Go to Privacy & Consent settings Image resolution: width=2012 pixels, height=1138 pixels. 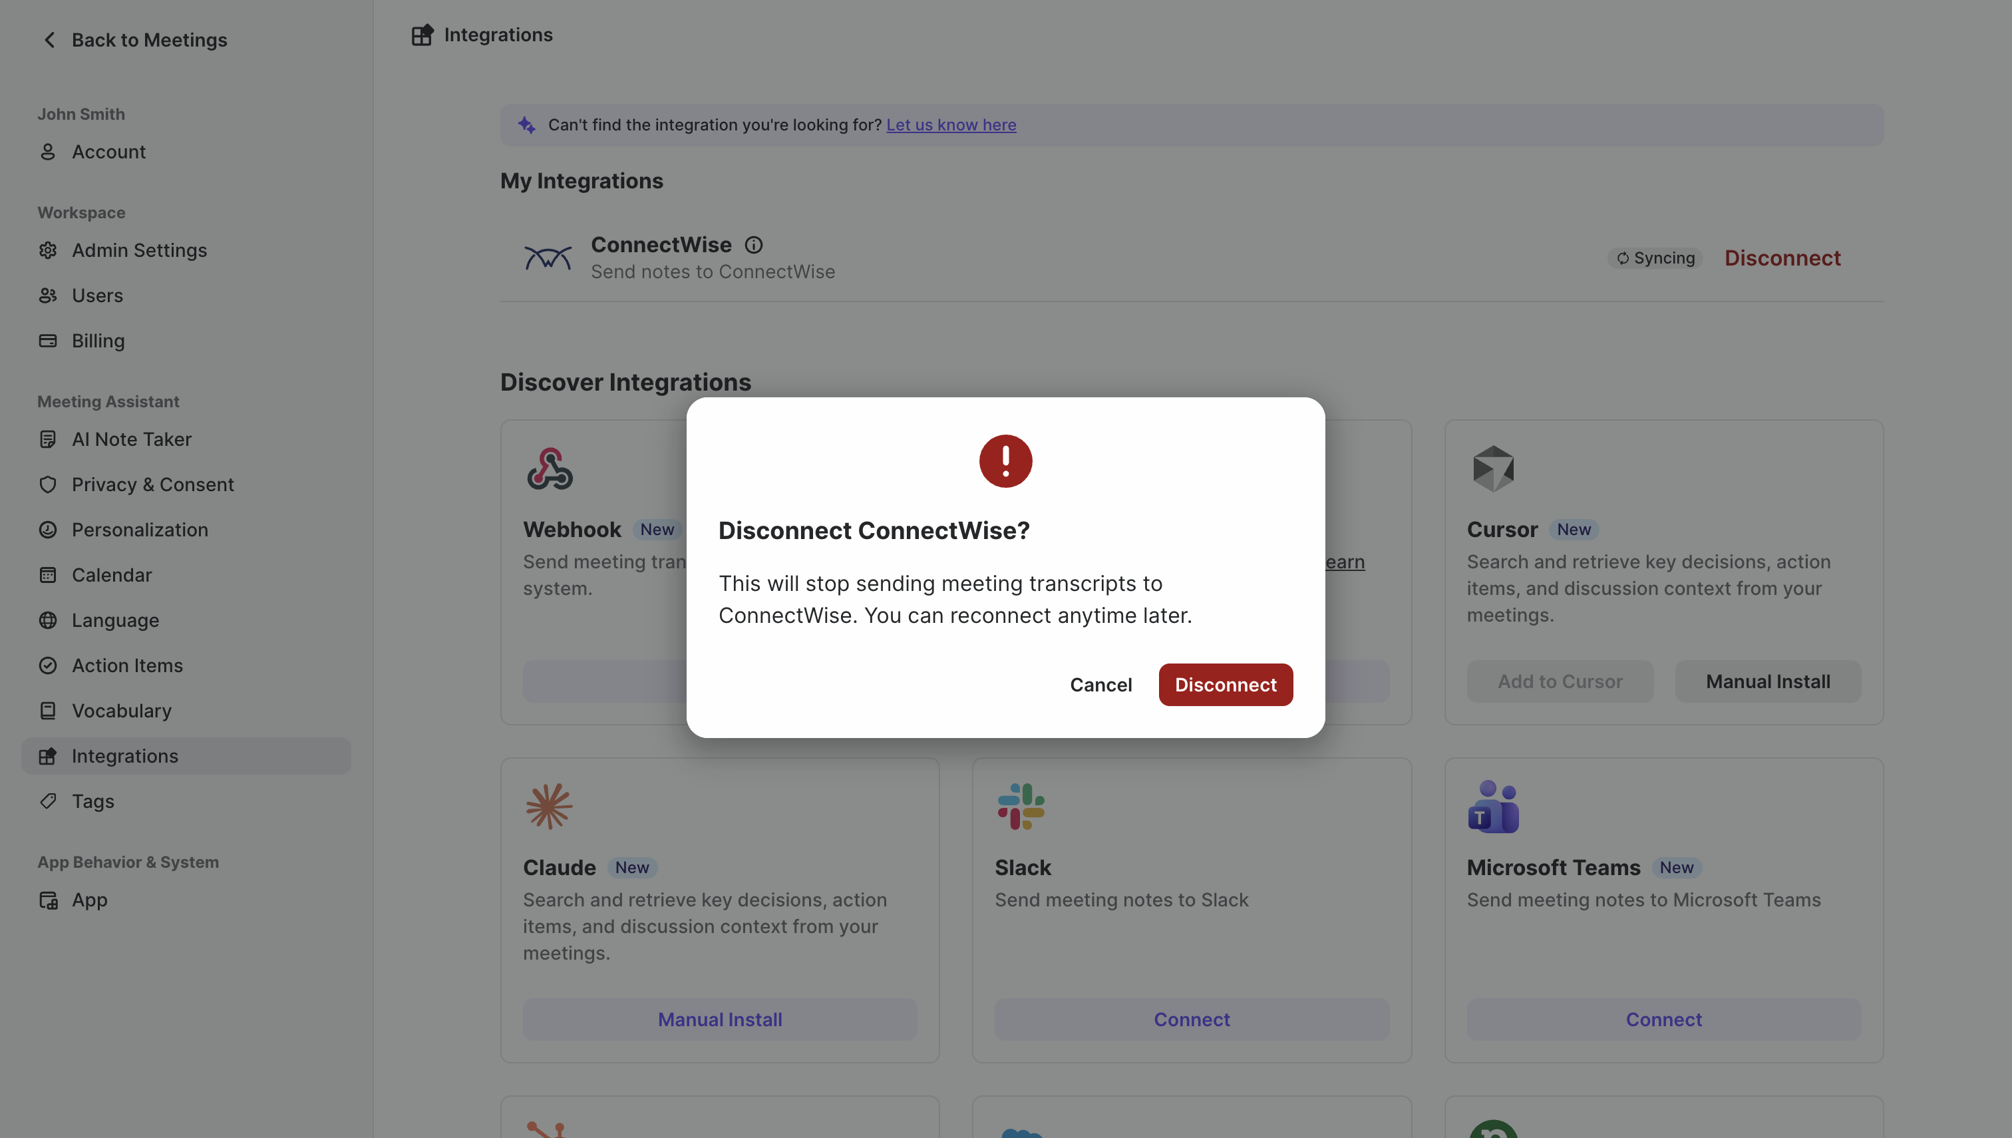[x=152, y=484]
